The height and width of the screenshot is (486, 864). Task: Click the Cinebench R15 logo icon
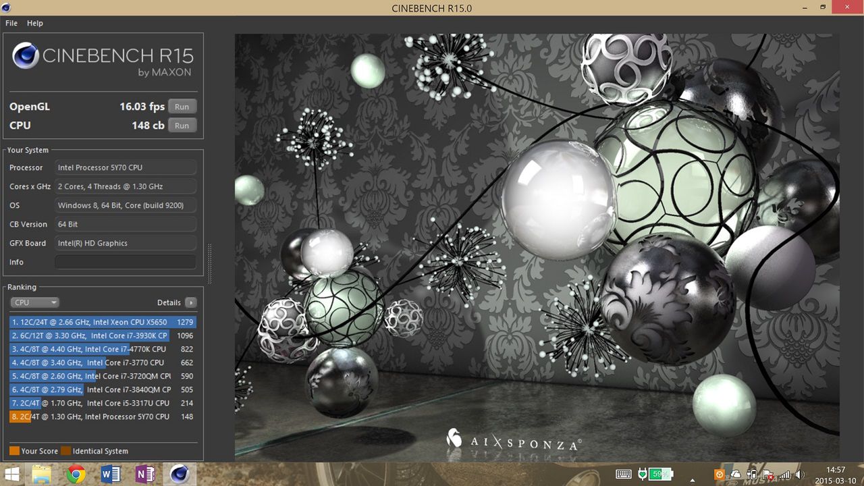click(x=26, y=56)
